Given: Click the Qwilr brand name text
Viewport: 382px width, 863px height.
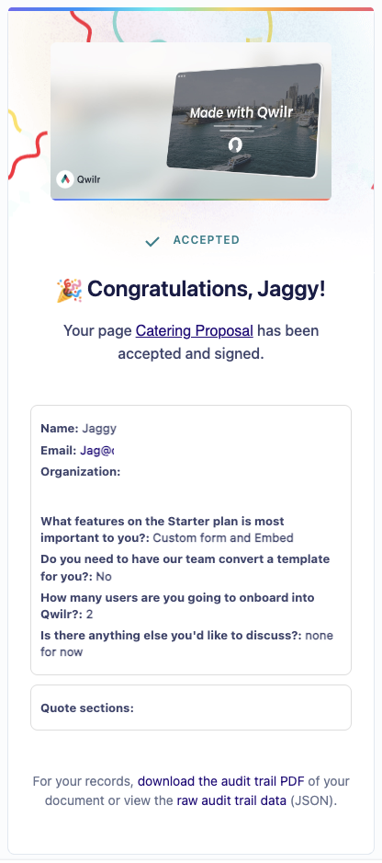Looking at the screenshot, I should [x=88, y=178].
